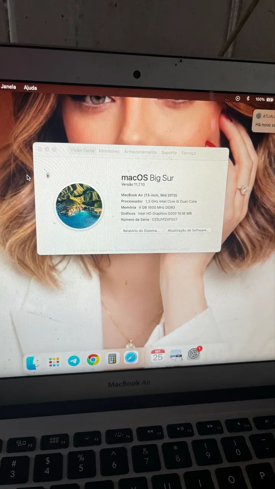Launch Google Chrome from the Dock

[x=93, y=359]
